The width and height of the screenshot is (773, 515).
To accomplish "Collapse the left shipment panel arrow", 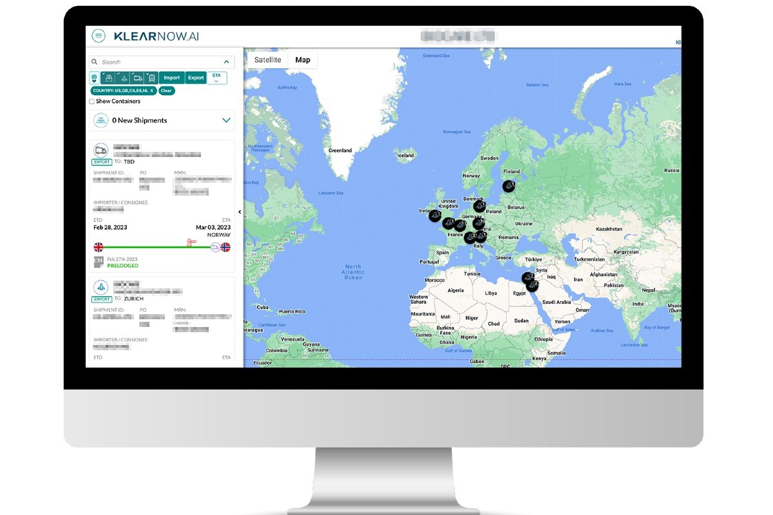I will pos(240,212).
